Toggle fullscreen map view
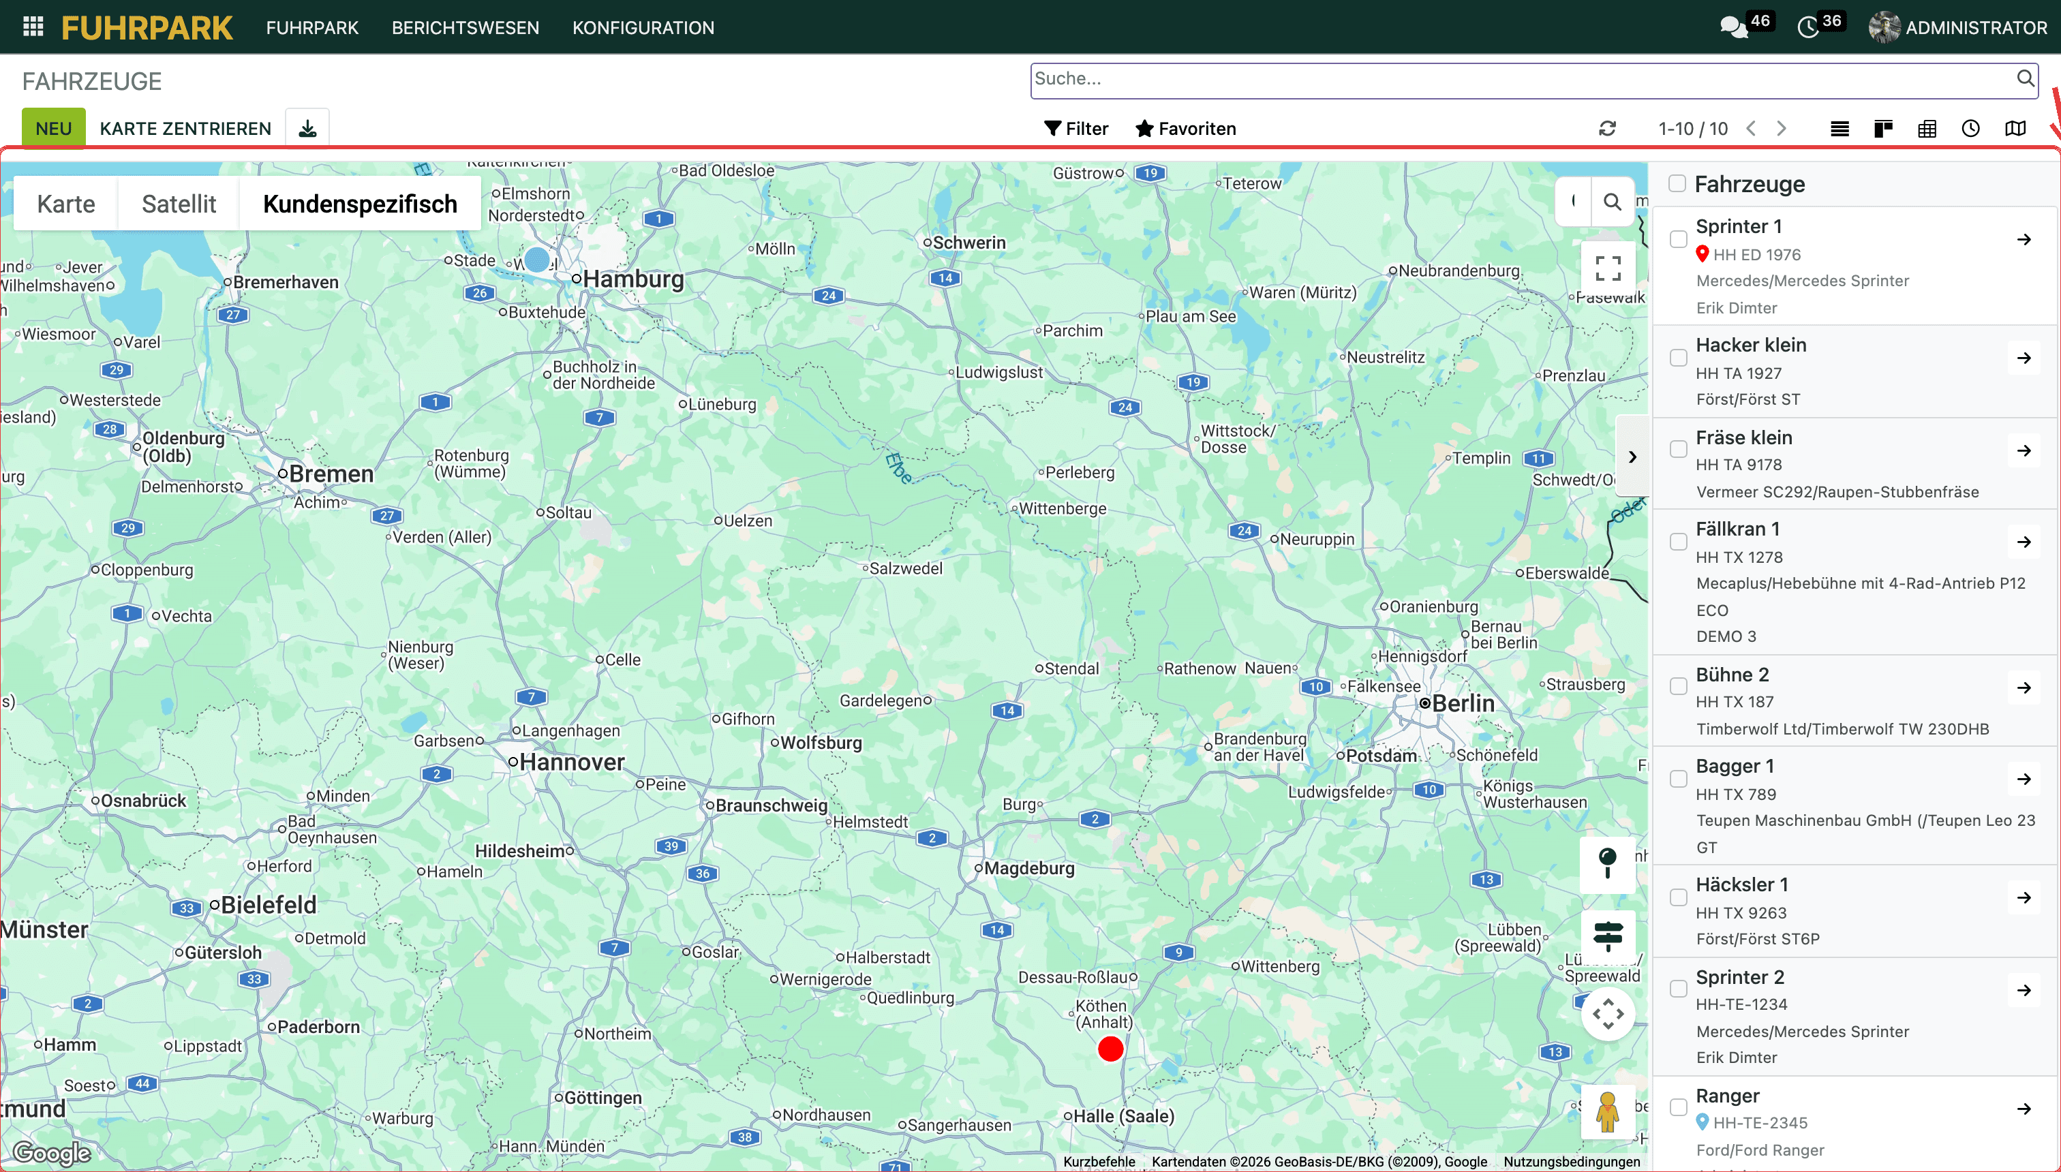 [x=1608, y=268]
